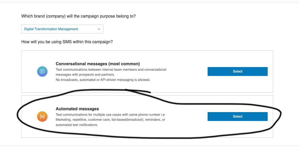
Task: Click the 'Marketing, repetitive, customer care' description line
Action: coord(110,120)
